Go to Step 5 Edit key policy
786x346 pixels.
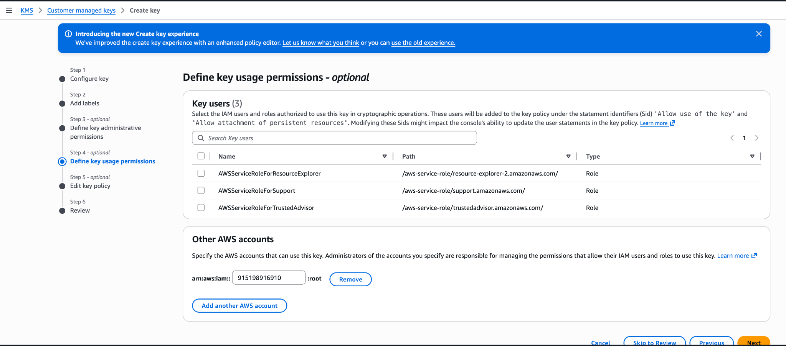[x=90, y=186]
